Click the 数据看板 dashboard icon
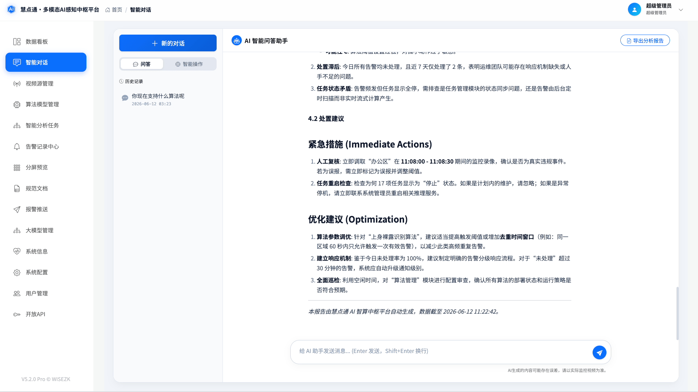 point(17,42)
